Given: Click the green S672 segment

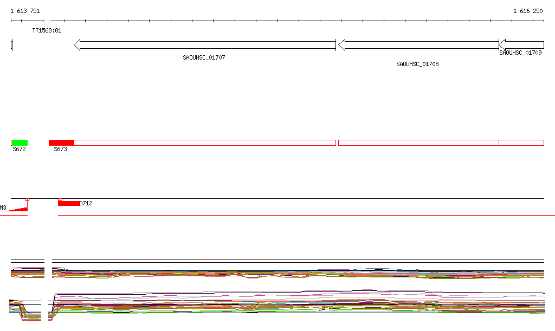Looking at the screenshot, I should 20,143.
